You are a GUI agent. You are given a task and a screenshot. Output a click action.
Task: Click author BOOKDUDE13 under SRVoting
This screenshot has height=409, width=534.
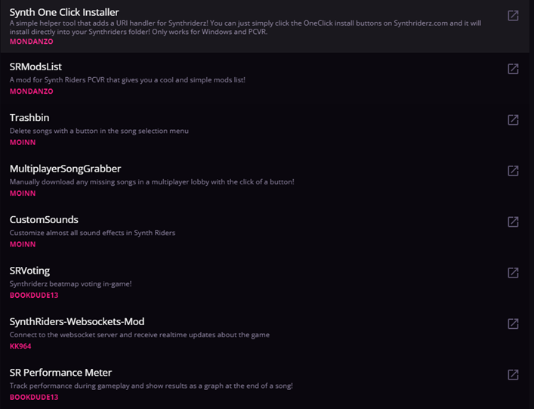click(34, 296)
